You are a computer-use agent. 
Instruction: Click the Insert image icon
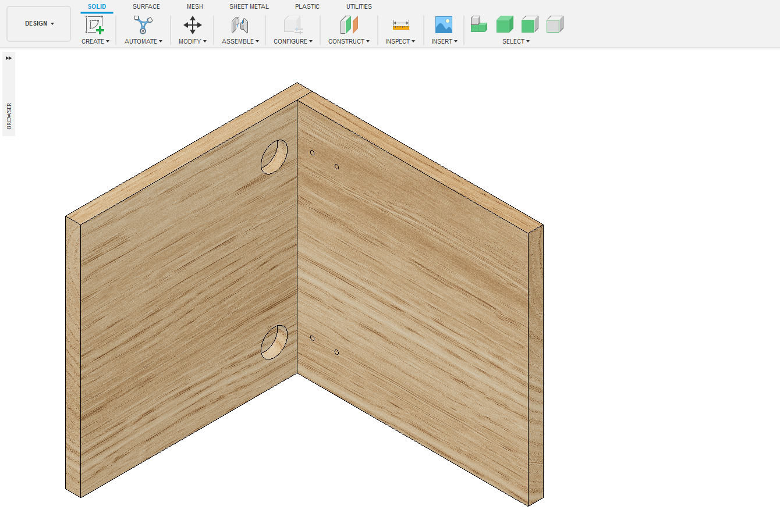pyautogui.click(x=444, y=24)
